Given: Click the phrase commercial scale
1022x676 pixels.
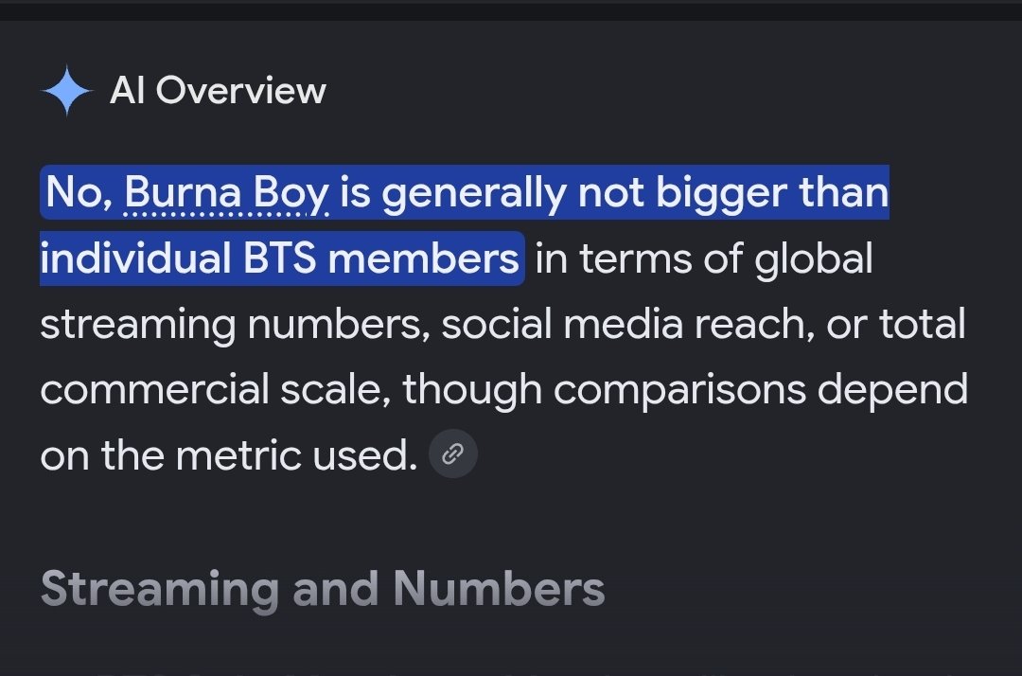Looking at the screenshot, I should (x=215, y=389).
